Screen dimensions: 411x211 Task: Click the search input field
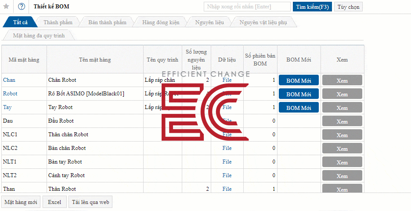[x=247, y=7]
